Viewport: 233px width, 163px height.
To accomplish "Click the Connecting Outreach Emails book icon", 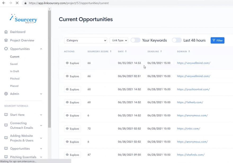I will pos(6,125).
